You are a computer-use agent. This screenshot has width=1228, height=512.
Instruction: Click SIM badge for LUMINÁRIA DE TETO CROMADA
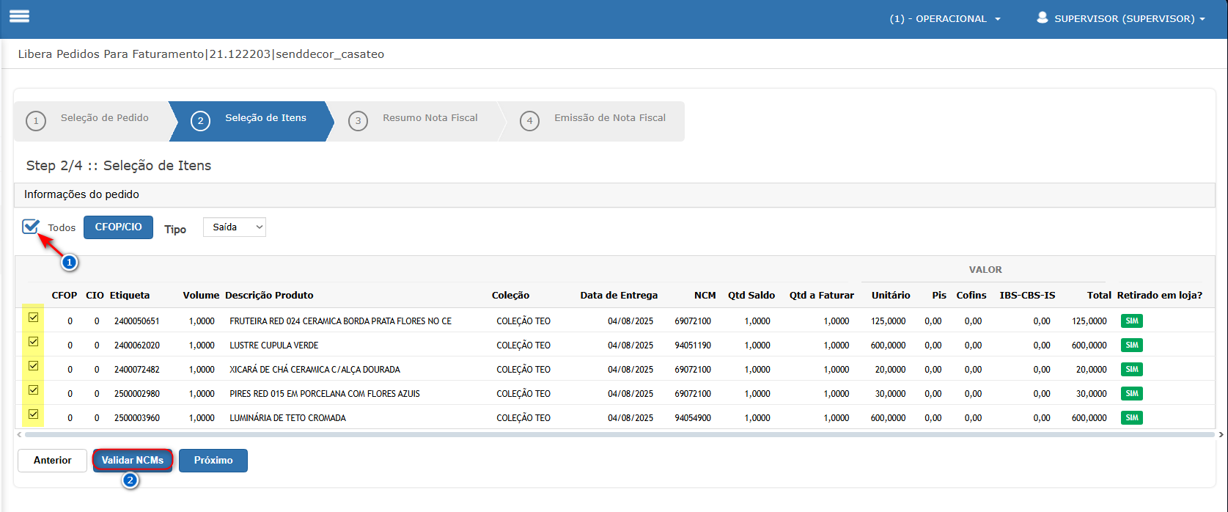pos(1131,418)
